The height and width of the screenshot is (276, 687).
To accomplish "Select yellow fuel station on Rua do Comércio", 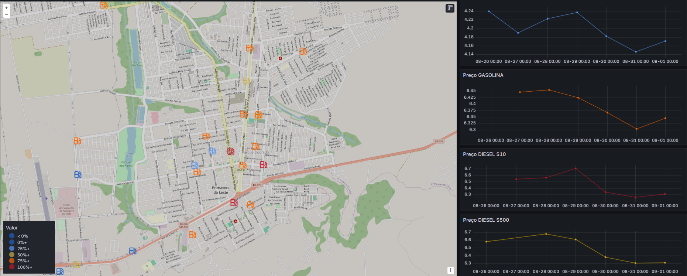I will (x=76, y=265).
